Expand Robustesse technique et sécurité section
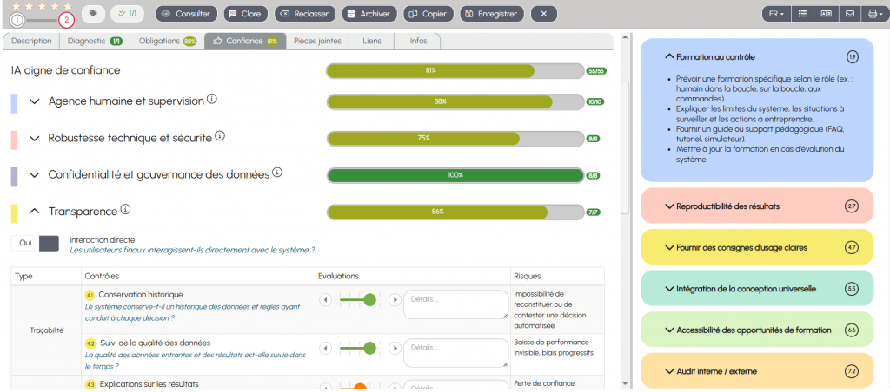 click(35, 138)
